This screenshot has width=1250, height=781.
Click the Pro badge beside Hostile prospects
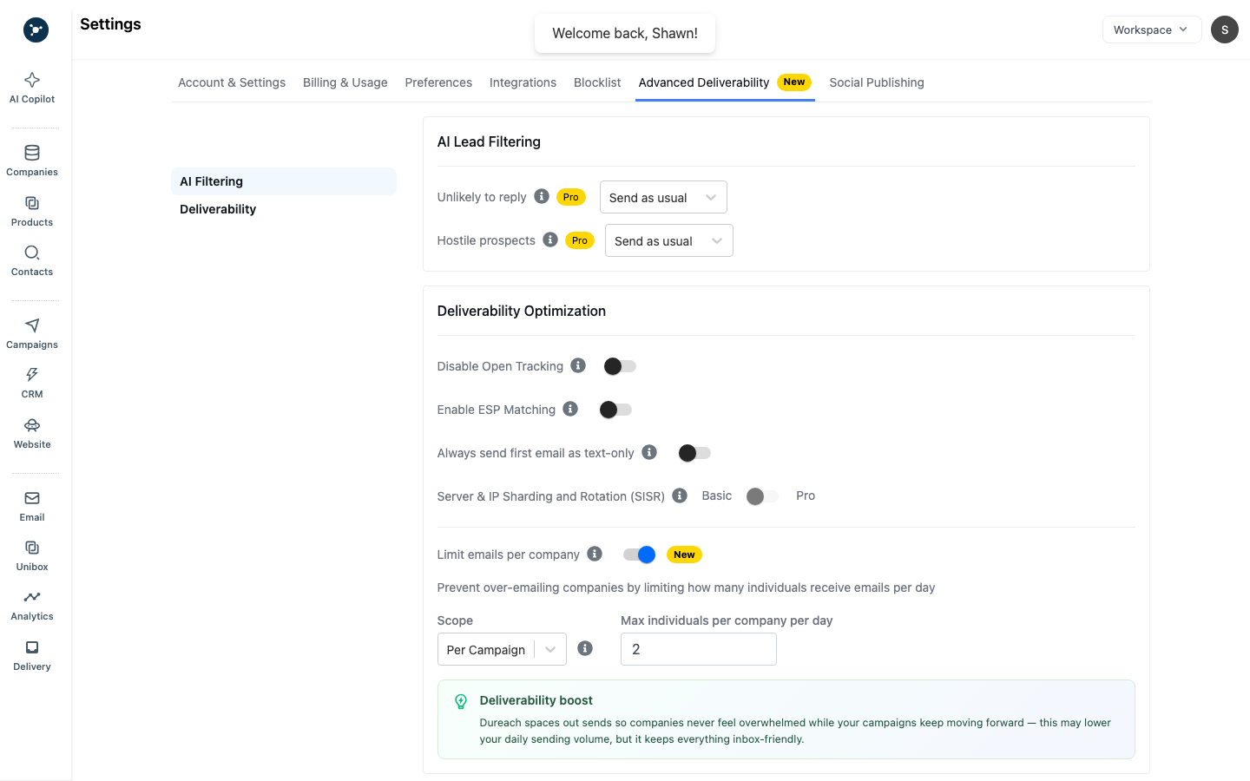tap(580, 240)
